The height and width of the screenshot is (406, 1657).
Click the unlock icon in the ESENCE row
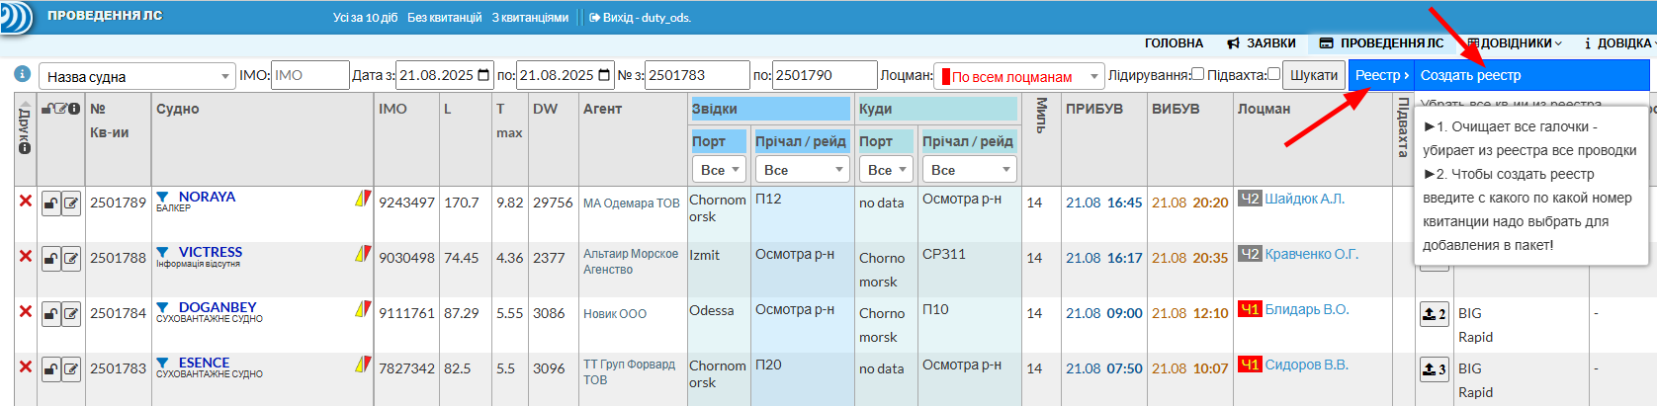pos(50,369)
